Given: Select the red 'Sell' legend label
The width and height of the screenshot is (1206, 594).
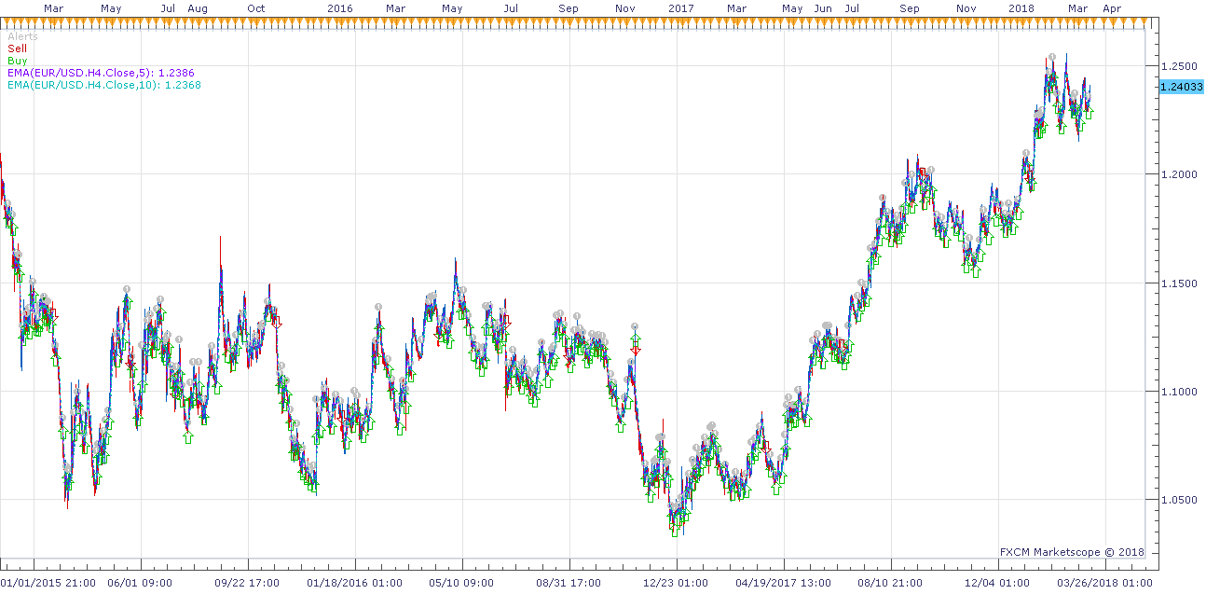Looking at the screenshot, I should [x=17, y=48].
